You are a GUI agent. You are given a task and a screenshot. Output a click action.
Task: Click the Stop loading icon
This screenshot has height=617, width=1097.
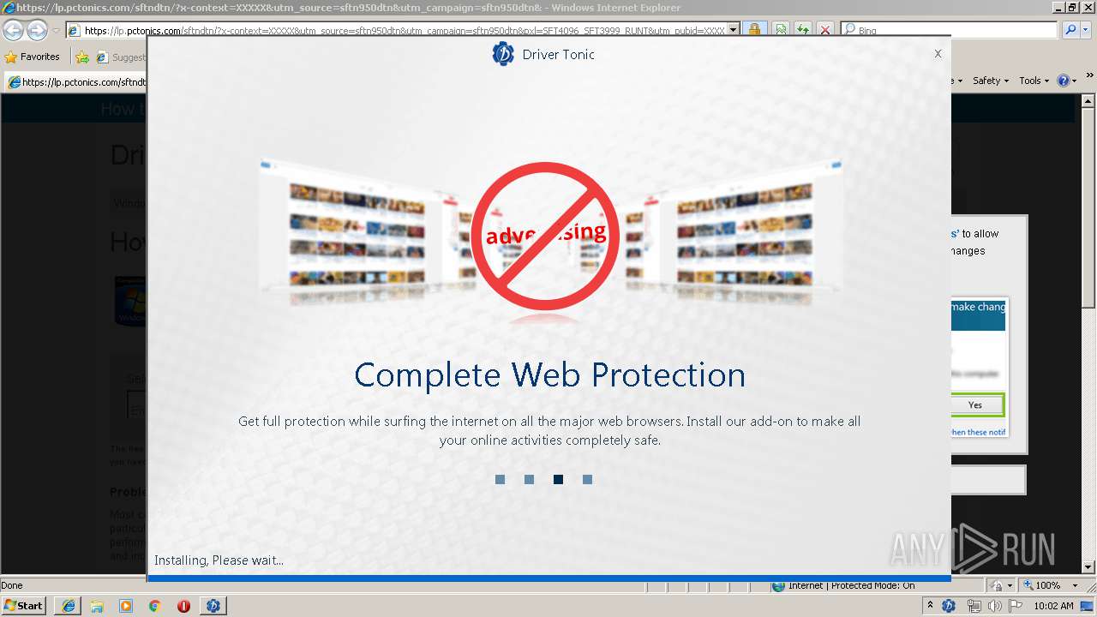pos(825,30)
